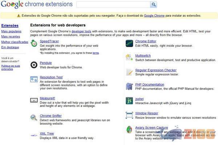
Task: Click the Window Resizer icon
Action: 129,115
